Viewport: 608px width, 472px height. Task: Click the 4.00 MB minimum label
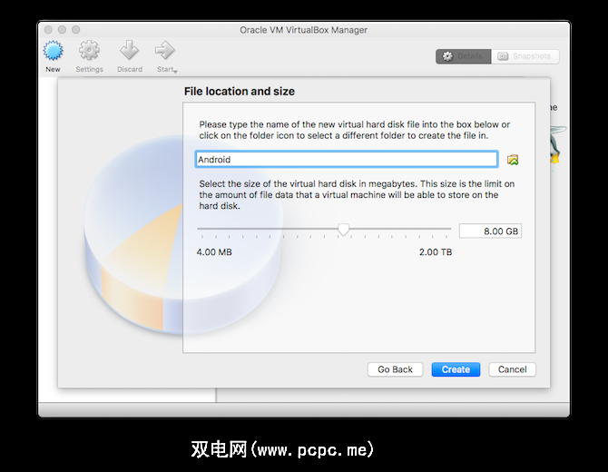click(214, 252)
